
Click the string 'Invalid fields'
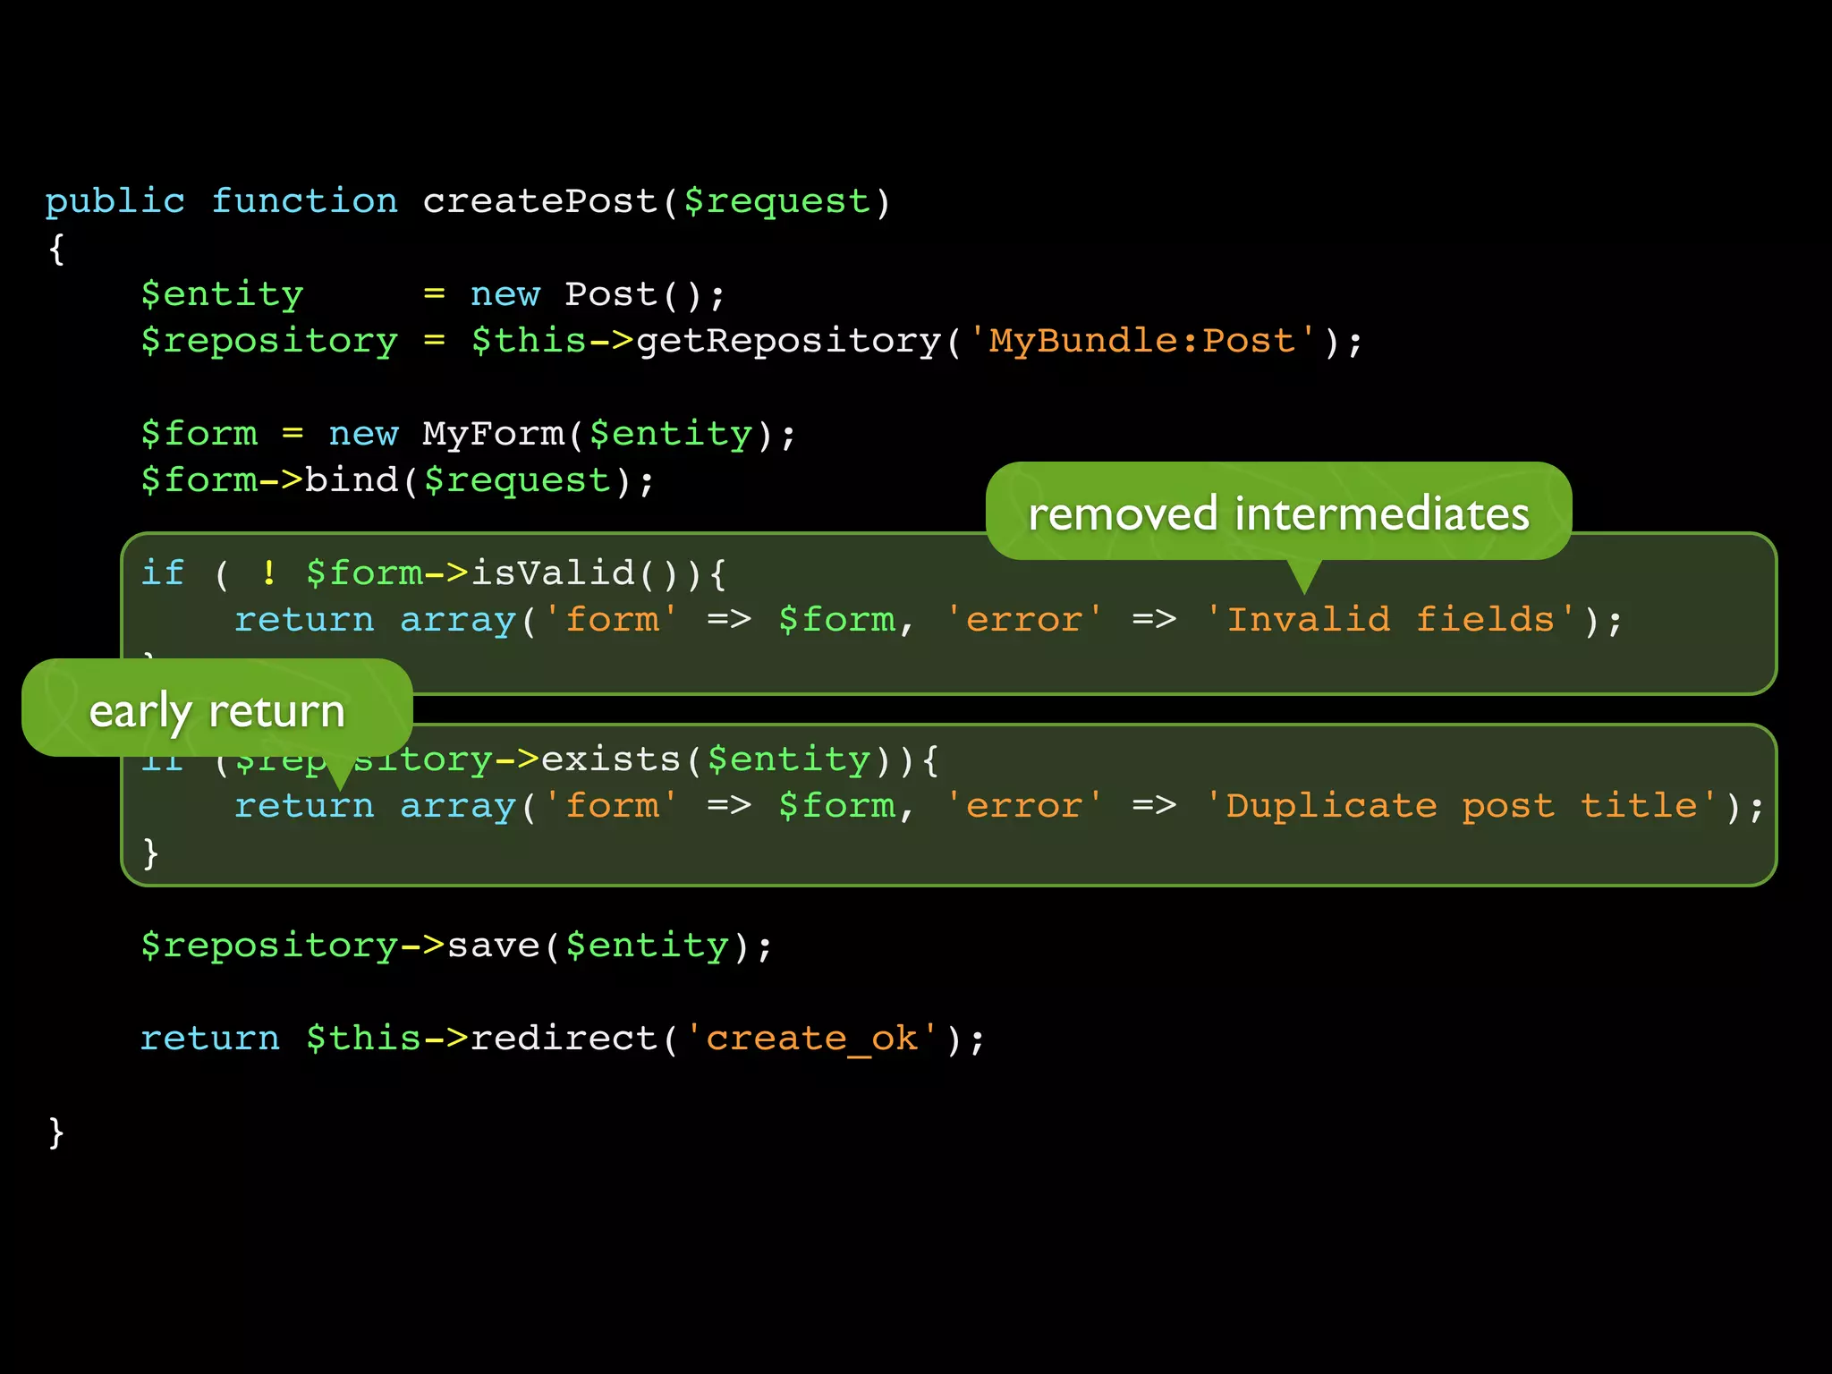pyautogui.click(x=1390, y=620)
